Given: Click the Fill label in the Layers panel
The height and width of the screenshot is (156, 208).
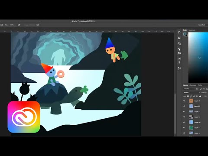Looking at the screenshot, I should [205, 96].
